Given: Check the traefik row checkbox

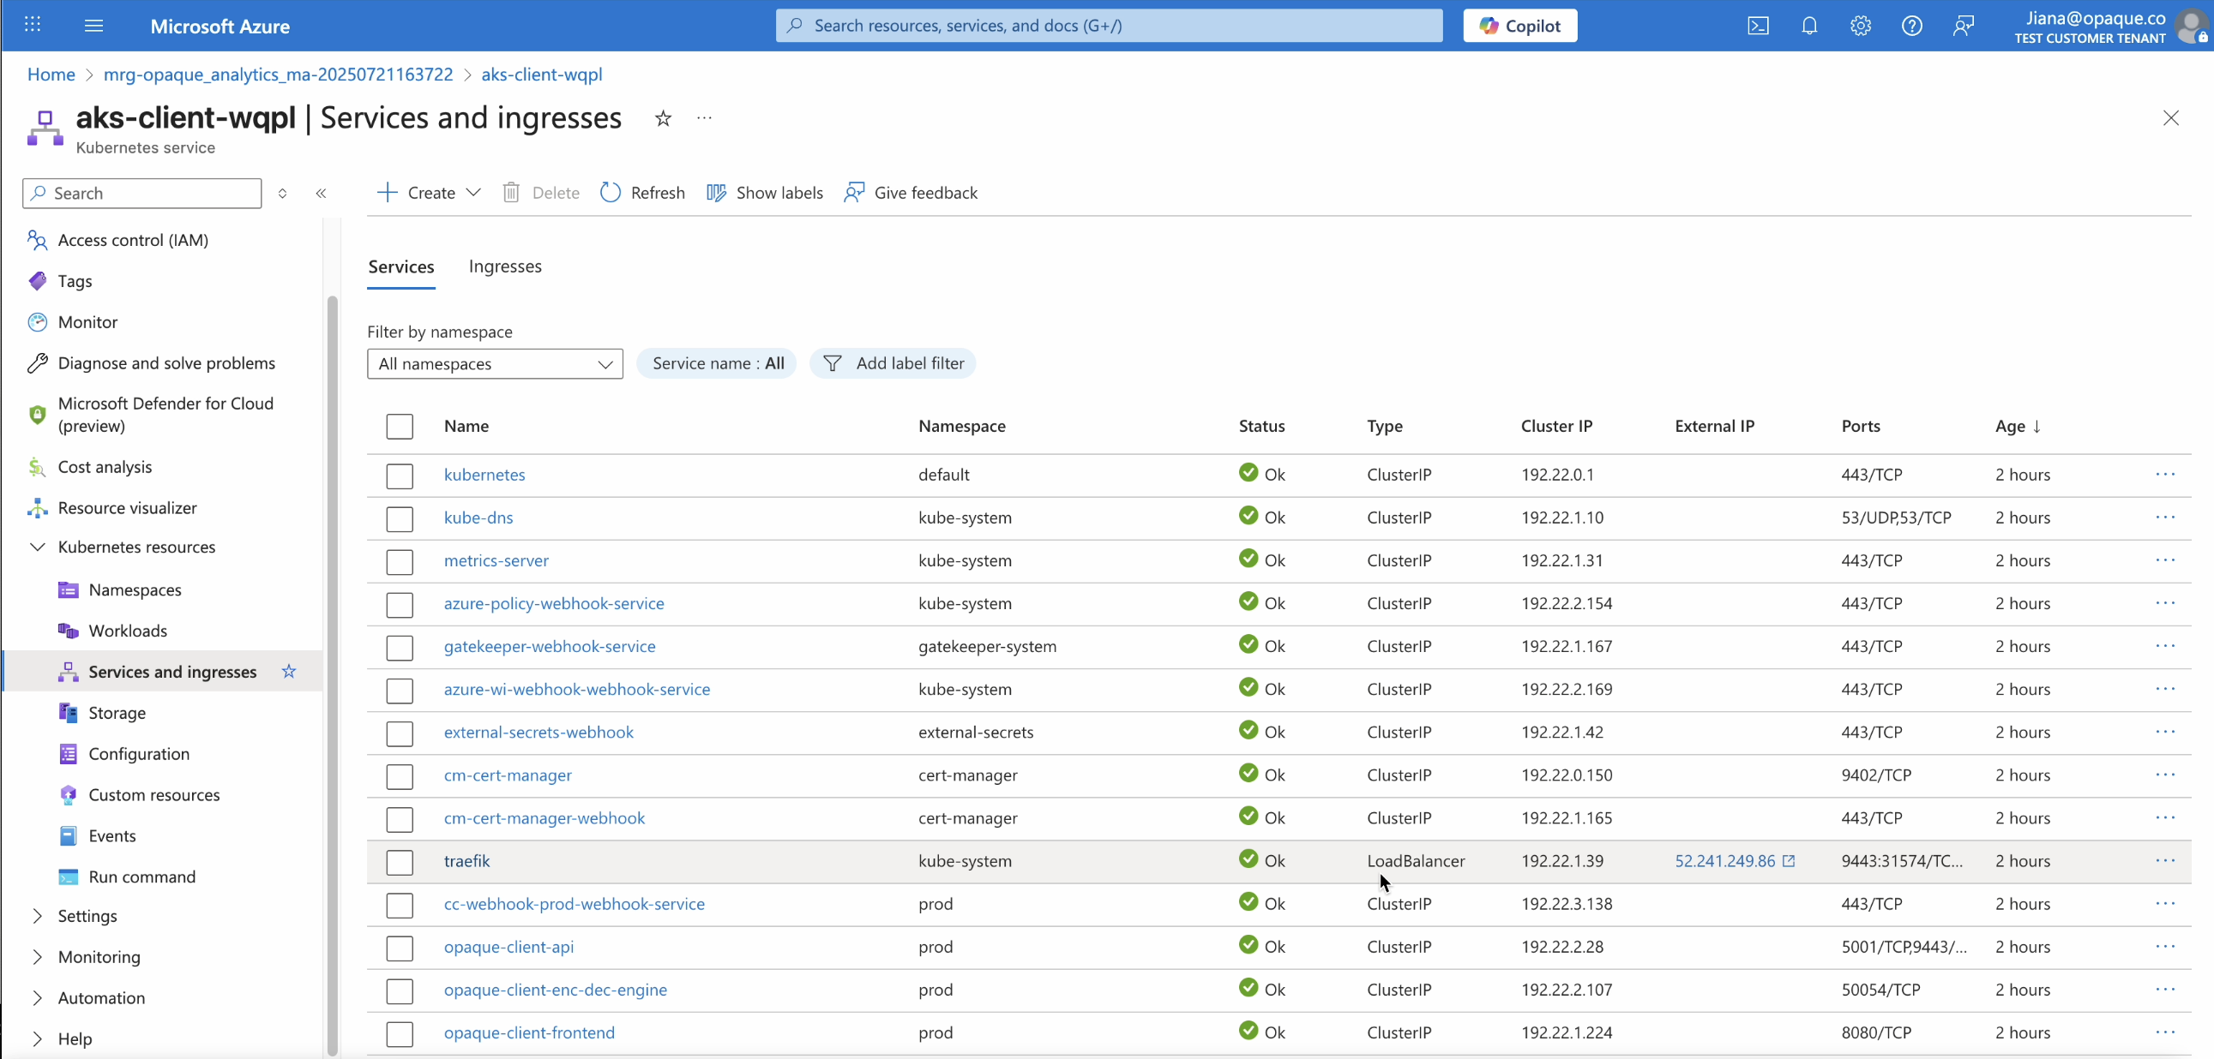Looking at the screenshot, I should point(400,862).
